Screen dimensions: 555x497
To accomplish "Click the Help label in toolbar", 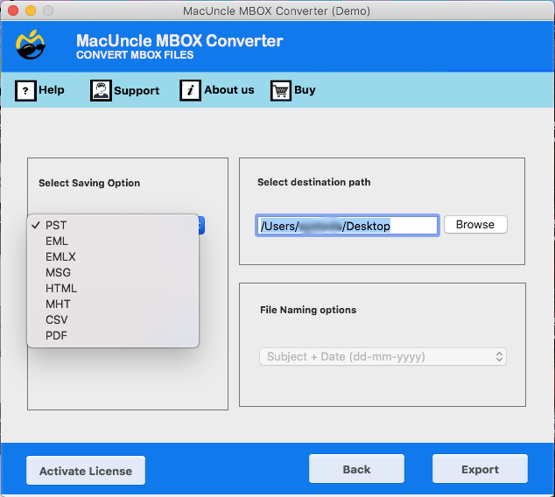I will click(x=52, y=90).
